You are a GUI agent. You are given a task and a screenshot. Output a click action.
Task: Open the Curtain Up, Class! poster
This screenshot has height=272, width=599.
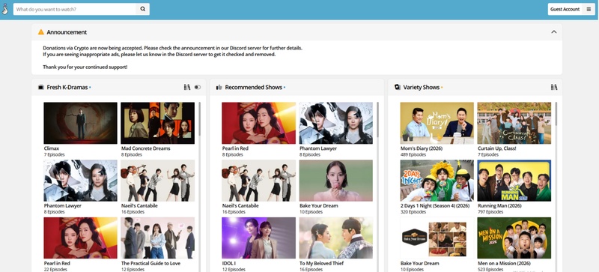[514, 123]
